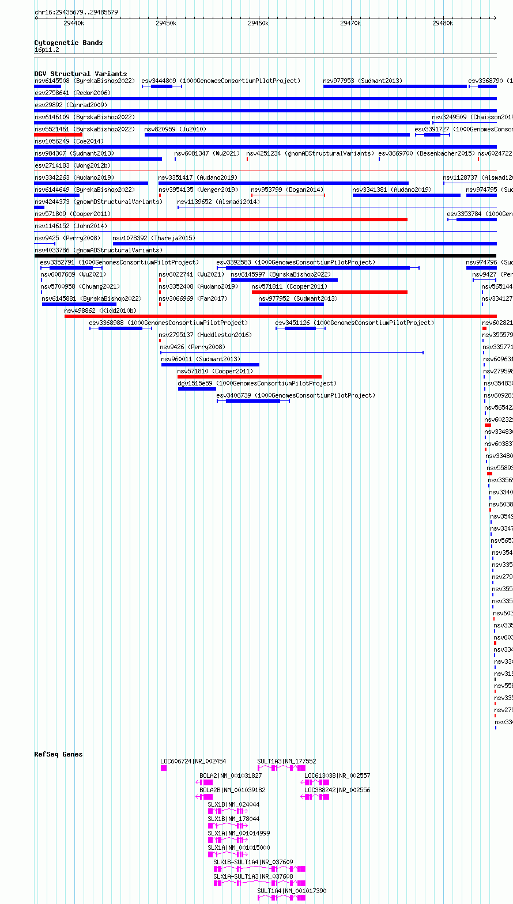The image size is (513, 904).
Task: Click nsv3341381 (Audano2019) label
Action: pyautogui.click(x=391, y=190)
